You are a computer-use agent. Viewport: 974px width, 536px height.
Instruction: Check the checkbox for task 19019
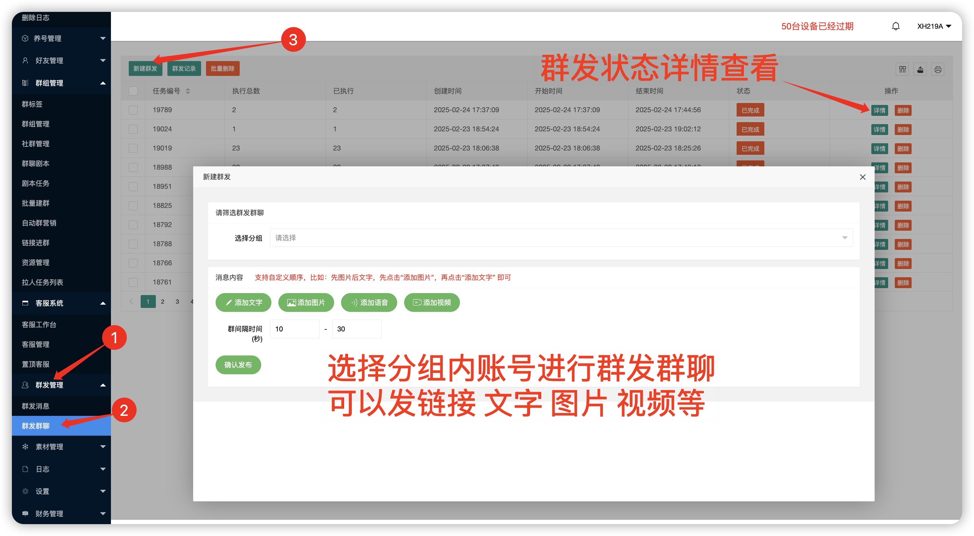(x=133, y=148)
